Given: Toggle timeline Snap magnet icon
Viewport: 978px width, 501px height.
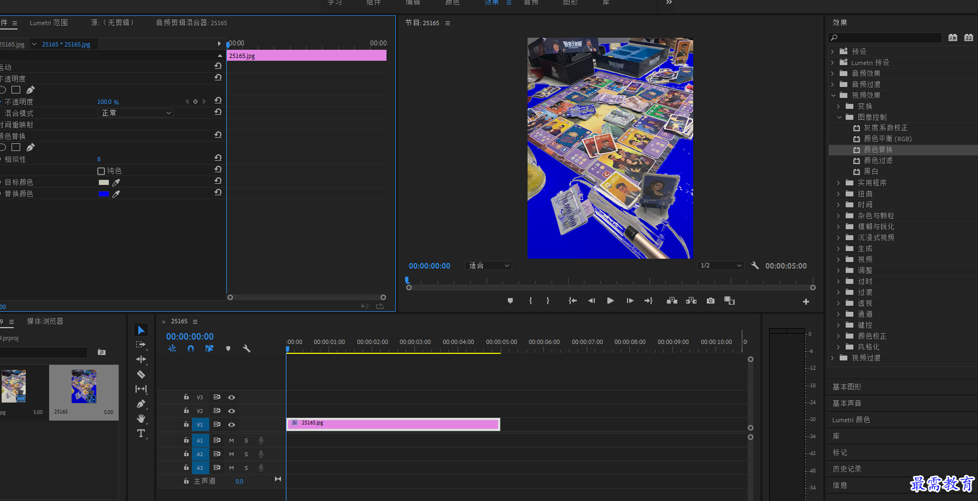Looking at the screenshot, I should [x=191, y=348].
